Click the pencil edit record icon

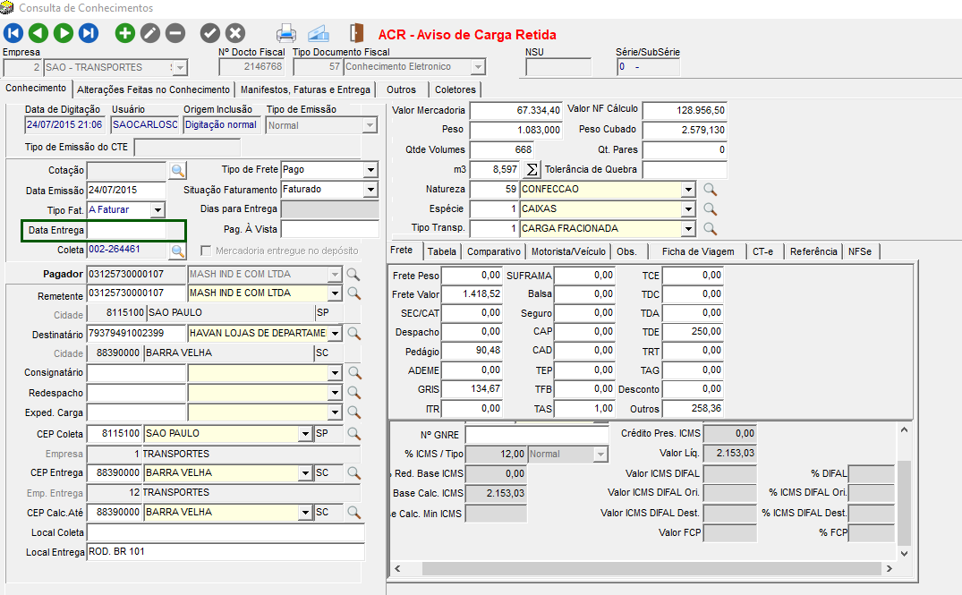click(x=150, y=34)
